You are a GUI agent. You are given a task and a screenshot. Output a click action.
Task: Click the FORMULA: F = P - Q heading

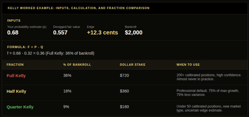tap(25, 47)
